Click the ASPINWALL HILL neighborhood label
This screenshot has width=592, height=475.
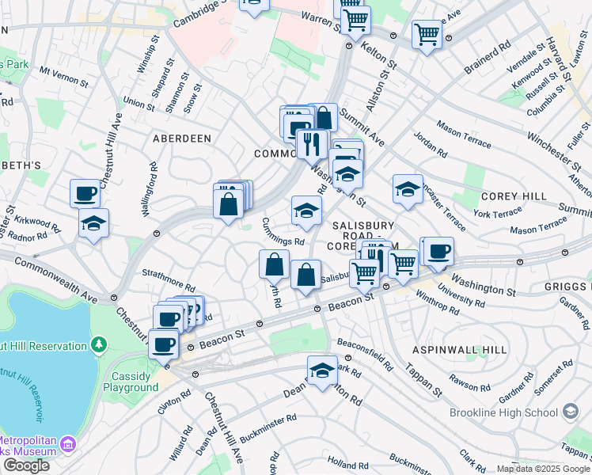(459, 350)
